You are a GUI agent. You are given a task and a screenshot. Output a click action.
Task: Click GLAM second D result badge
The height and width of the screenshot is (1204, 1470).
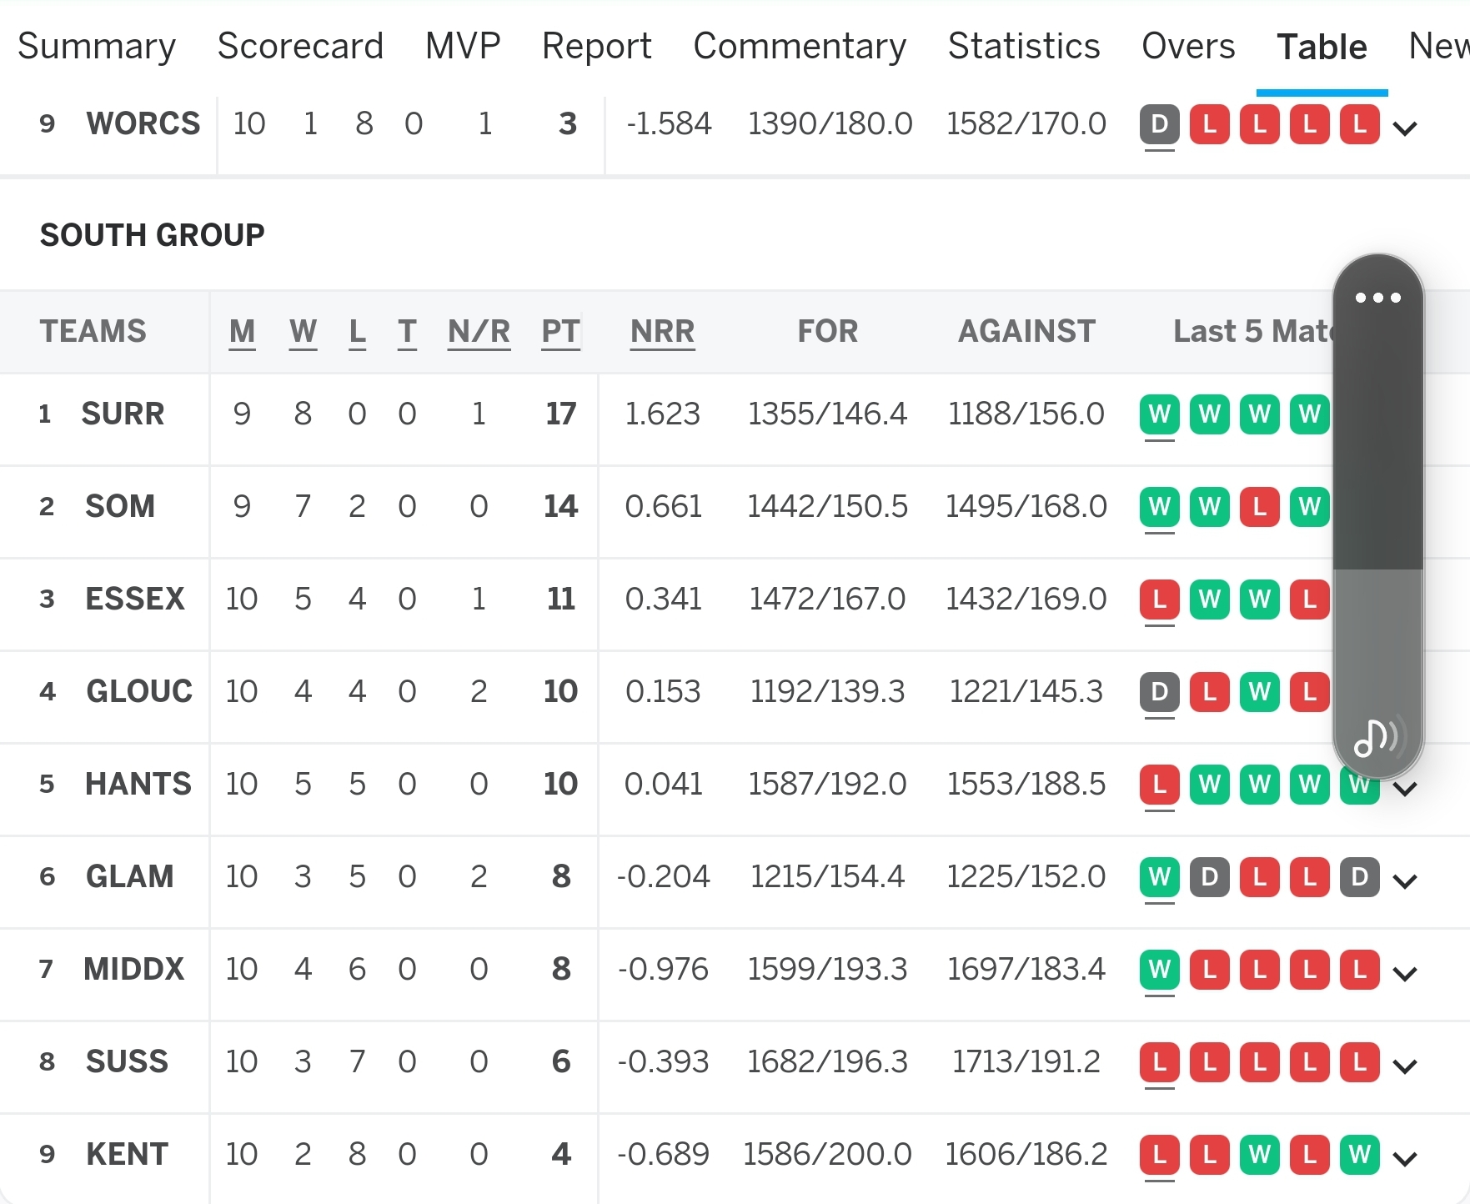pyautogui.click(x=1359, y=876)
